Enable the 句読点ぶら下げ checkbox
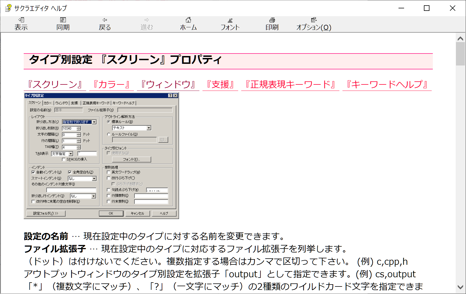This screenshot has height=294, width=466. tap(108, 190)
